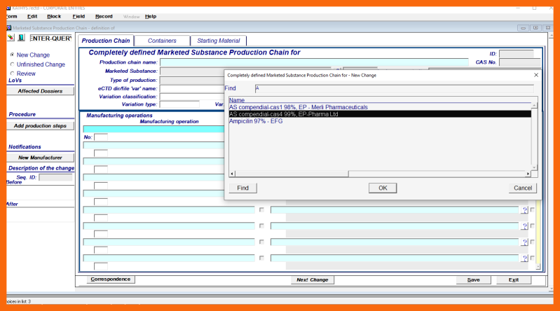
Task: Click the Next Change button
Action: coord(313,280)
